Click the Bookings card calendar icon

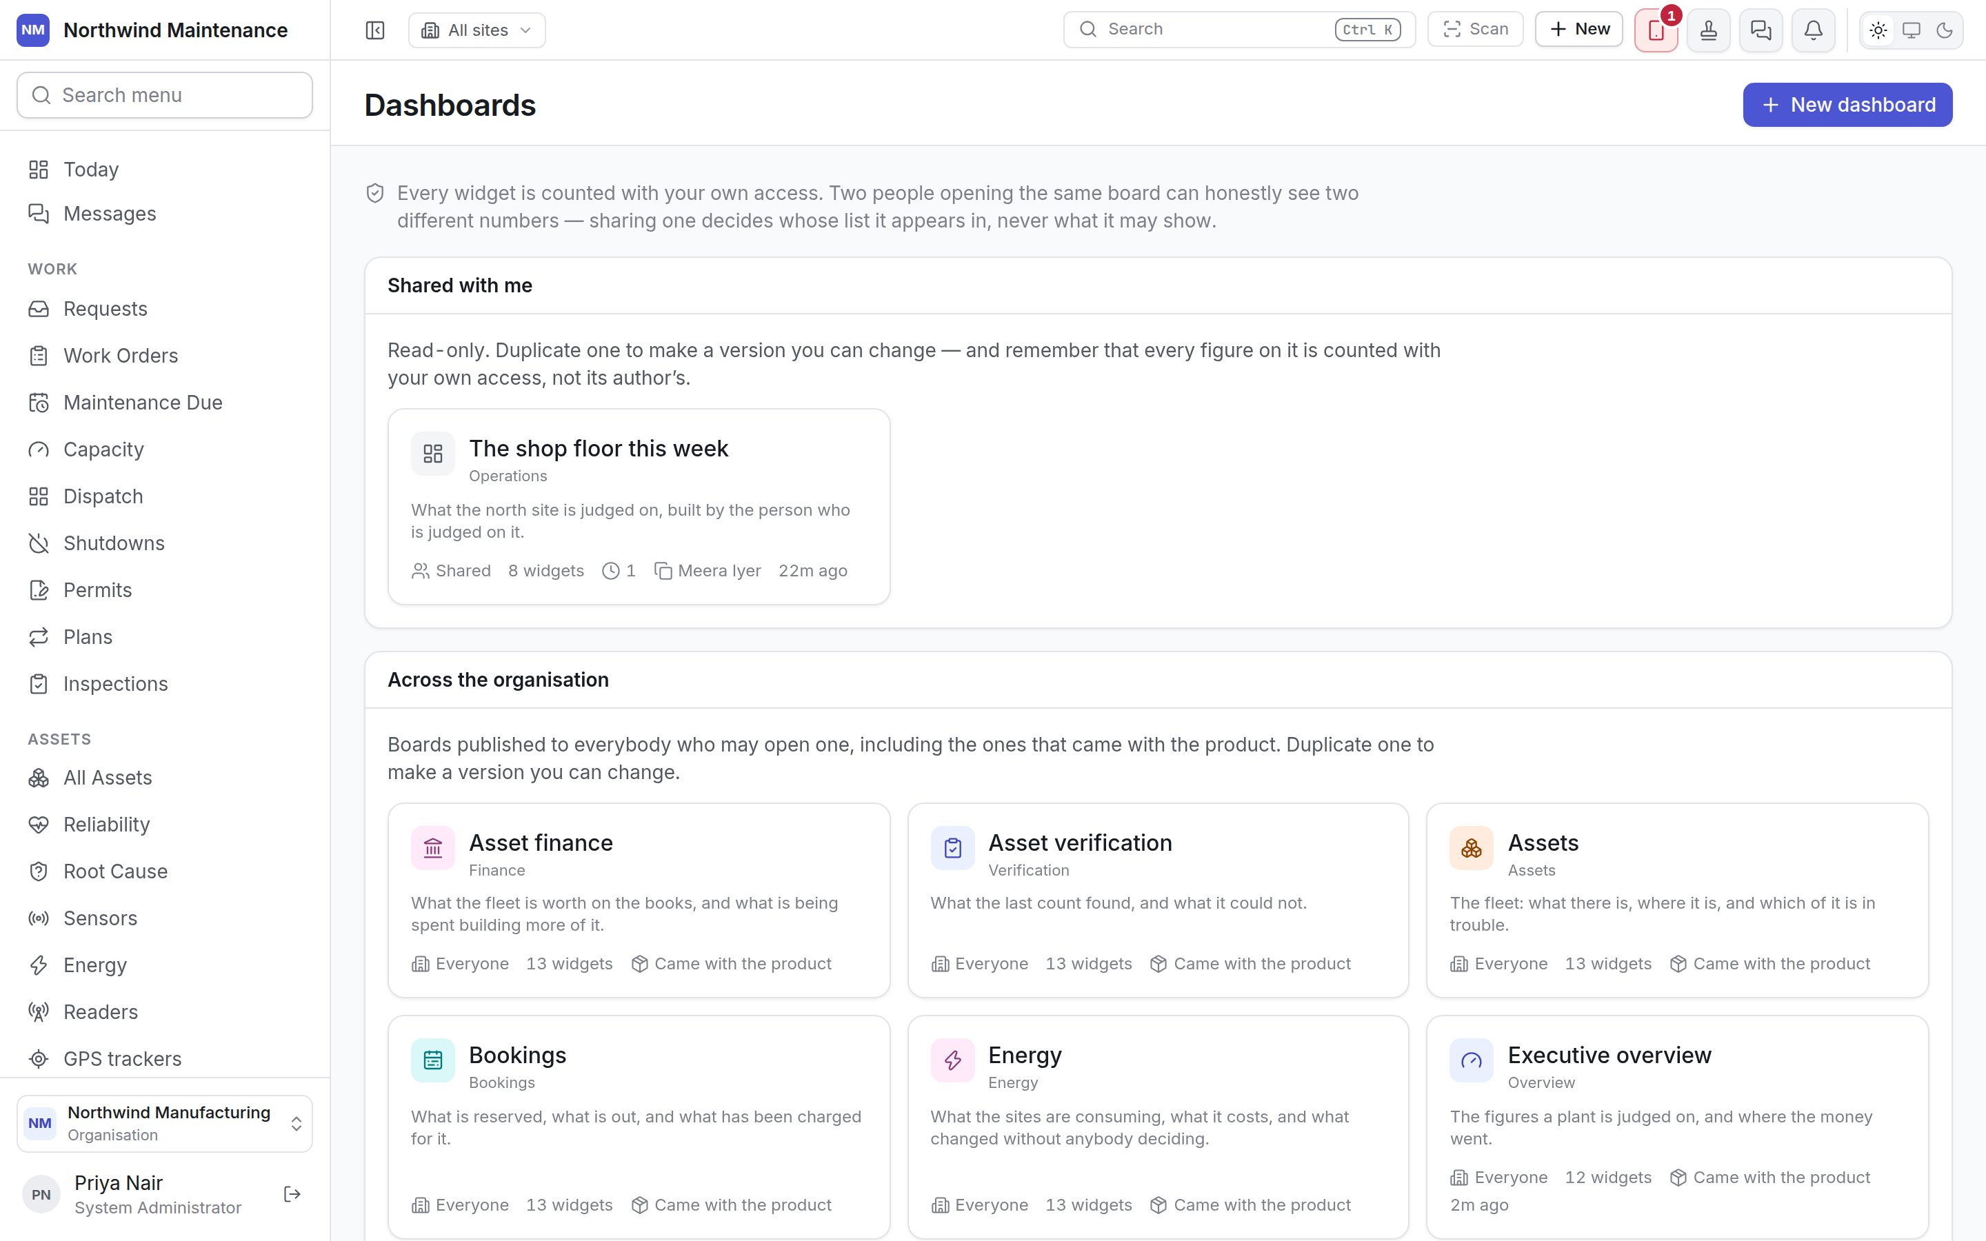pyautogui.click(x=432, y=1060)
